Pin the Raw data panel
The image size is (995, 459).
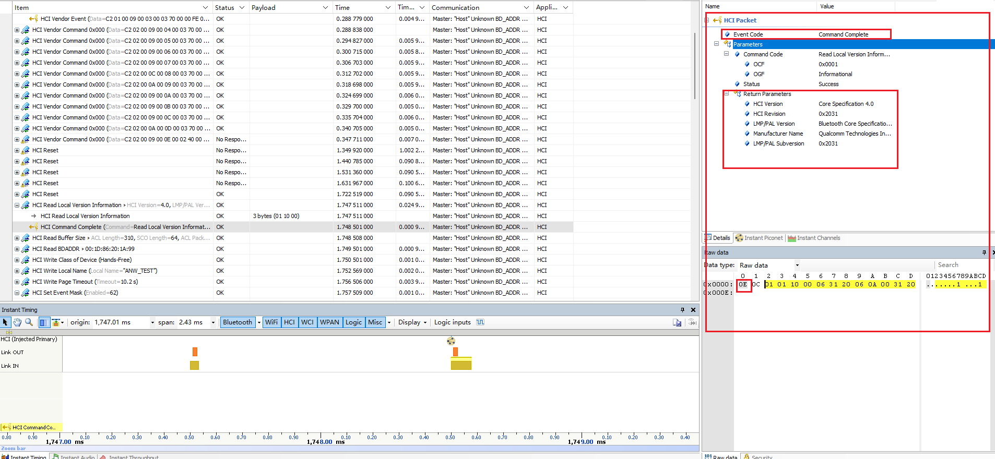pyautogui.click(x=985, y=252)
